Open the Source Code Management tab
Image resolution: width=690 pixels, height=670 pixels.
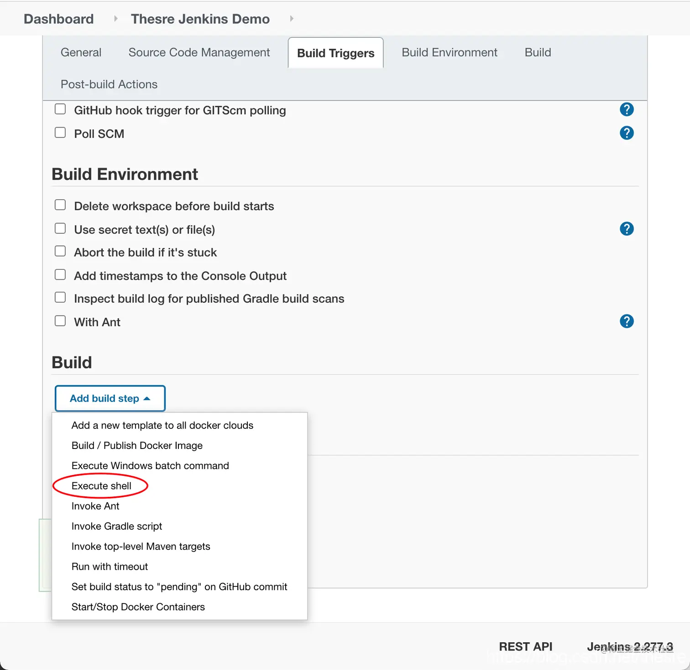[x=199, y=52]
